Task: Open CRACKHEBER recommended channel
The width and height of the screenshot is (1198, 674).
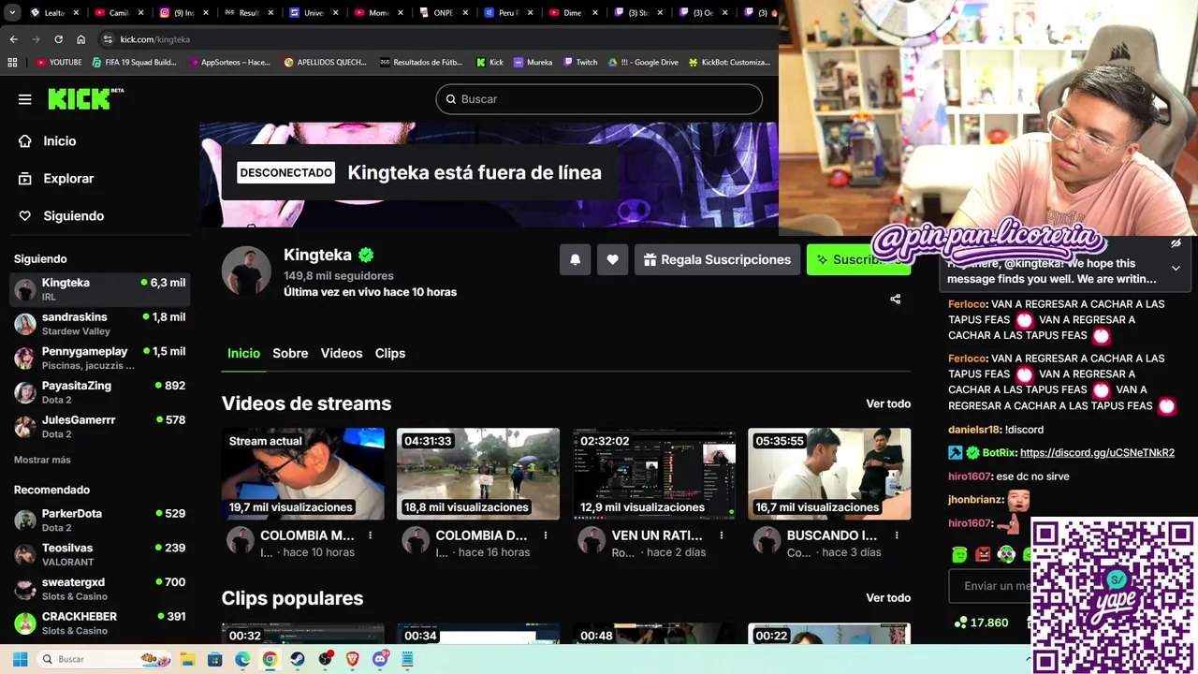Action: point(99,623)
